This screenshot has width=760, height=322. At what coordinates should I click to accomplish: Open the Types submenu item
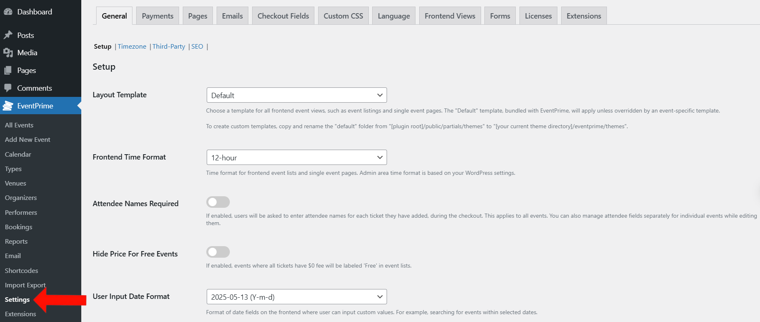(13, 169)
